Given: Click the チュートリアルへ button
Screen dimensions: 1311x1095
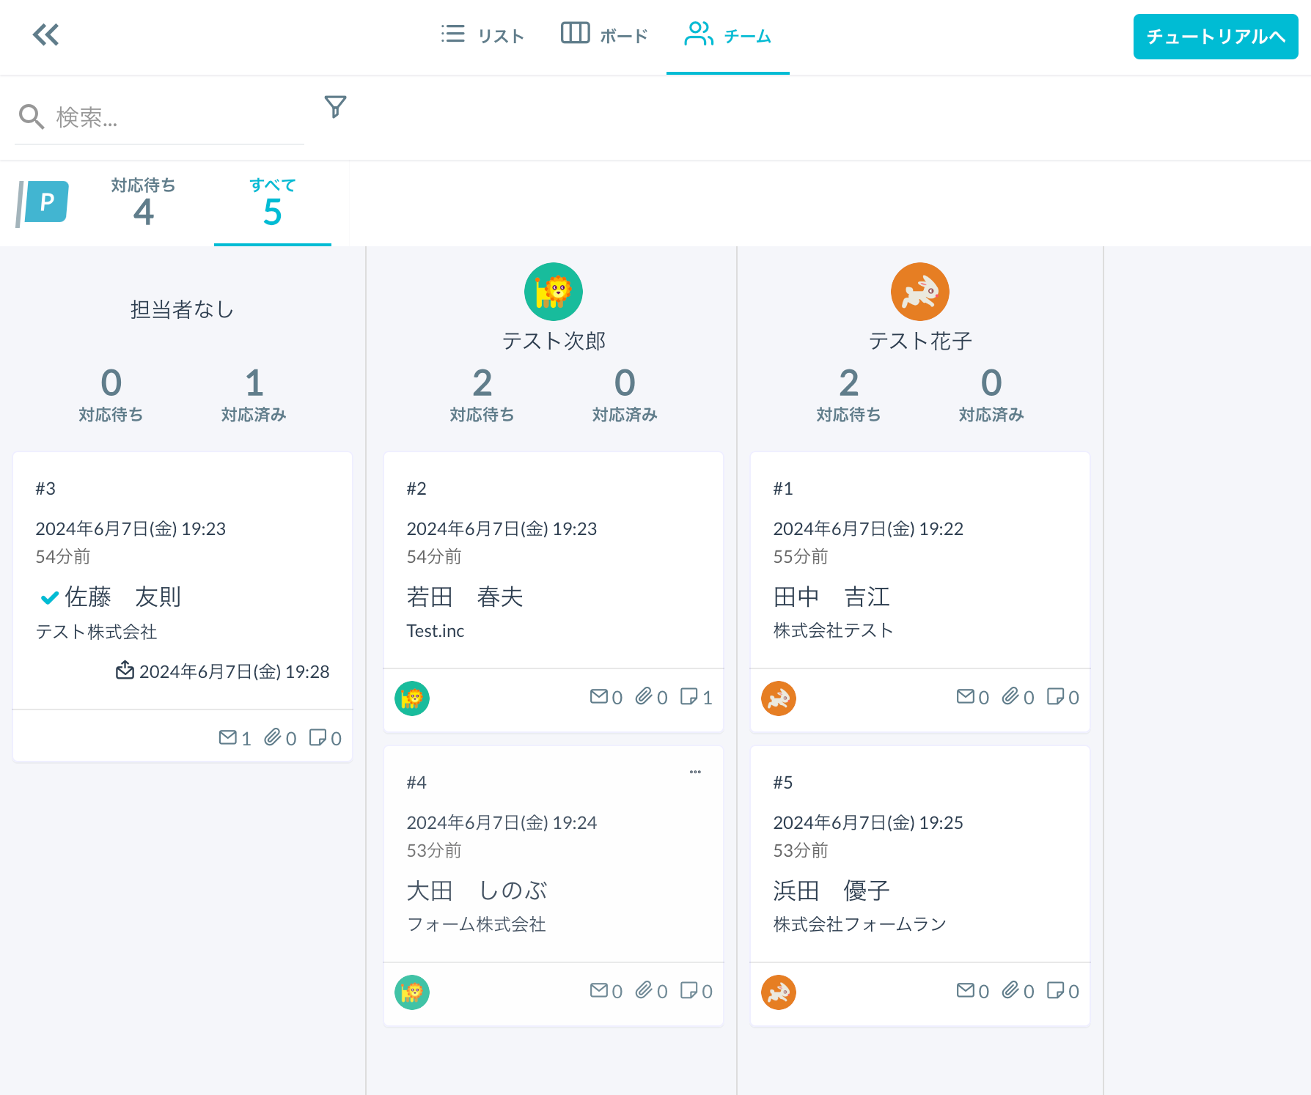Looking at the screenshot, I should pyautogui.click(x=1215, y=37).
